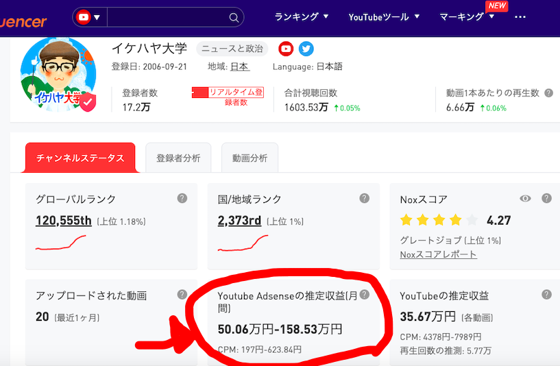Click the search magnifier icon
Image resolution: width=560 pixels, height=366 pixels.
(234, 18)
